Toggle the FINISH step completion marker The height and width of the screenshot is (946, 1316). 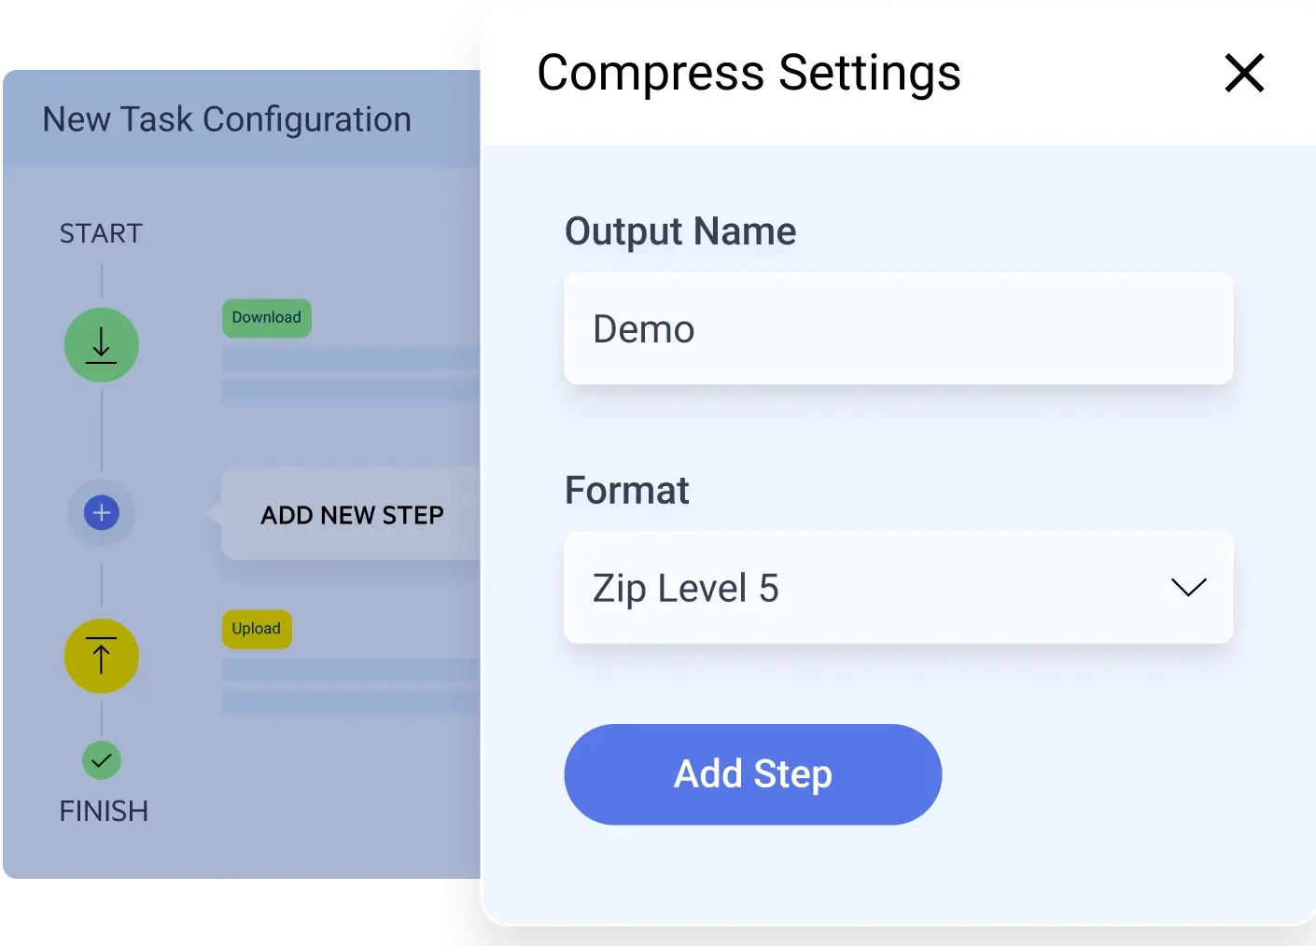tap(101, 760)
